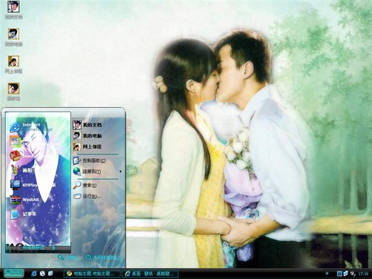Click the first system tray icon
Screen dimensions: 372x279
click(339, 274)
